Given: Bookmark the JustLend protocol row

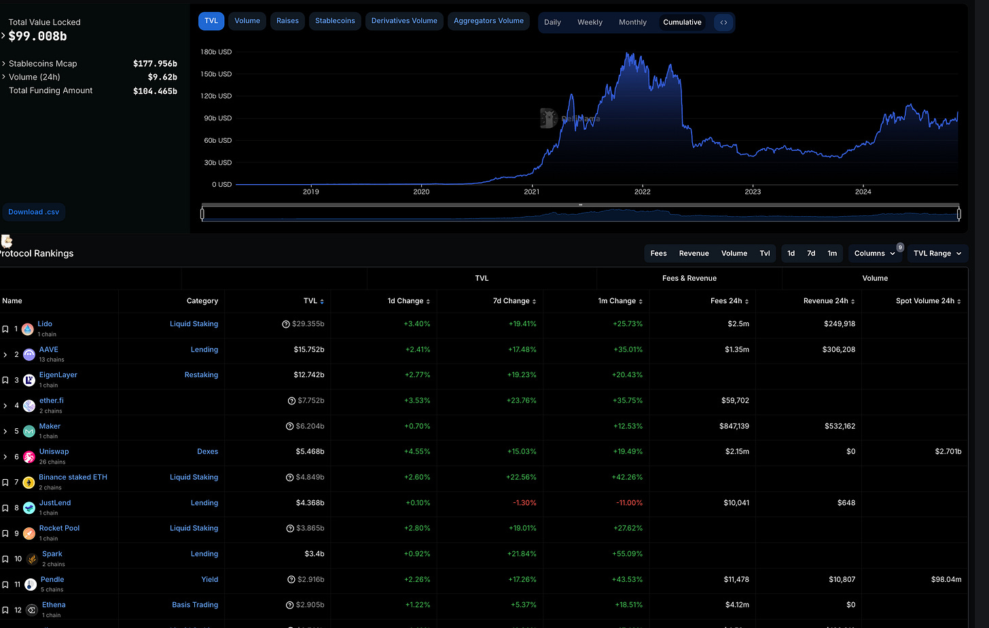Looking at the screenshot, I should [x=5, y=508].
